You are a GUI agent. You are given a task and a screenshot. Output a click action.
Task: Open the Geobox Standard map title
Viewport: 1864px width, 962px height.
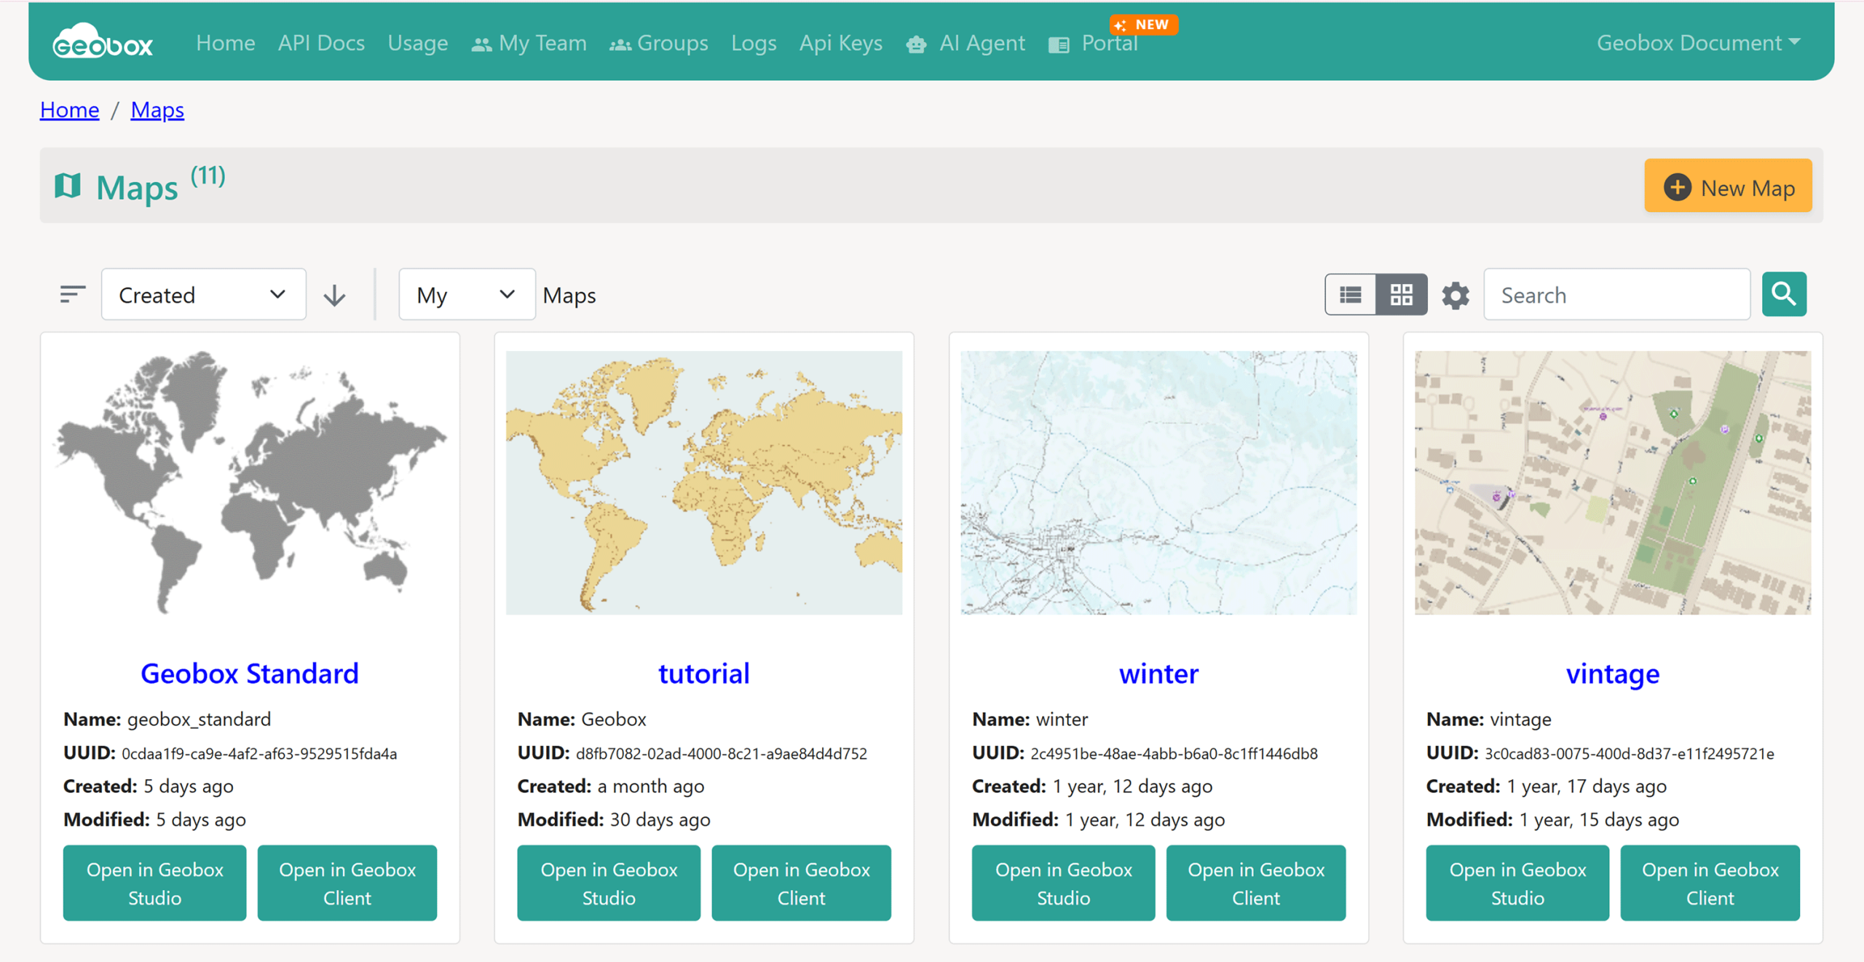pyautogui.click(x=250, y=674)
